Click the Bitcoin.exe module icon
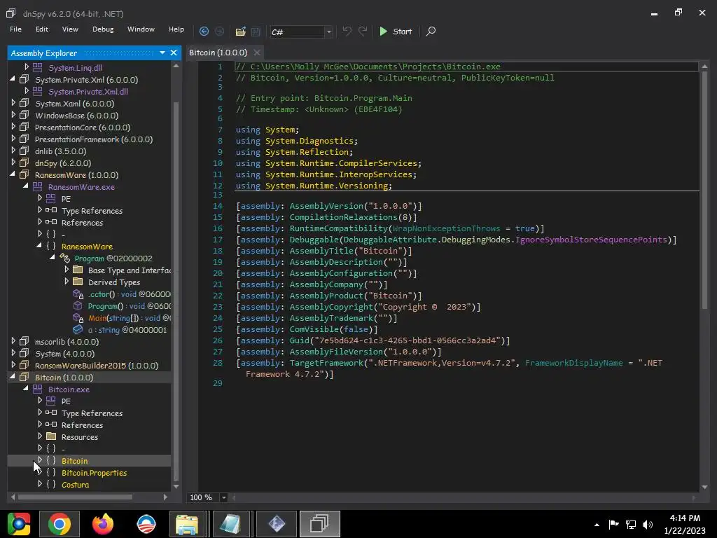 pyautogui.click(x=38, y=389)
